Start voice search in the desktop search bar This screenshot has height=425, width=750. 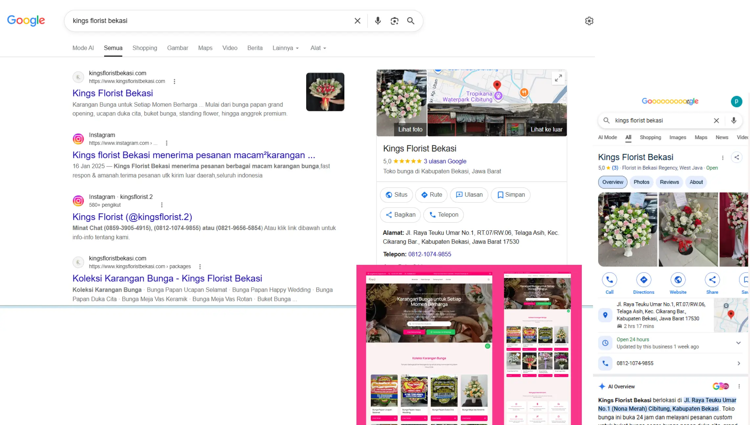tap(378, 21)
